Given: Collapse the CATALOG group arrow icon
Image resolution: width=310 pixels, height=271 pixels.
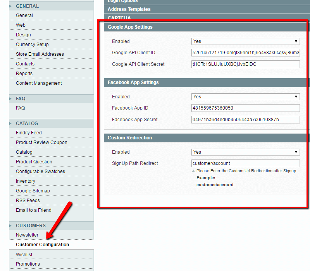Looking at the screenshot, I should pyautogui.click(x=11, y=123).
